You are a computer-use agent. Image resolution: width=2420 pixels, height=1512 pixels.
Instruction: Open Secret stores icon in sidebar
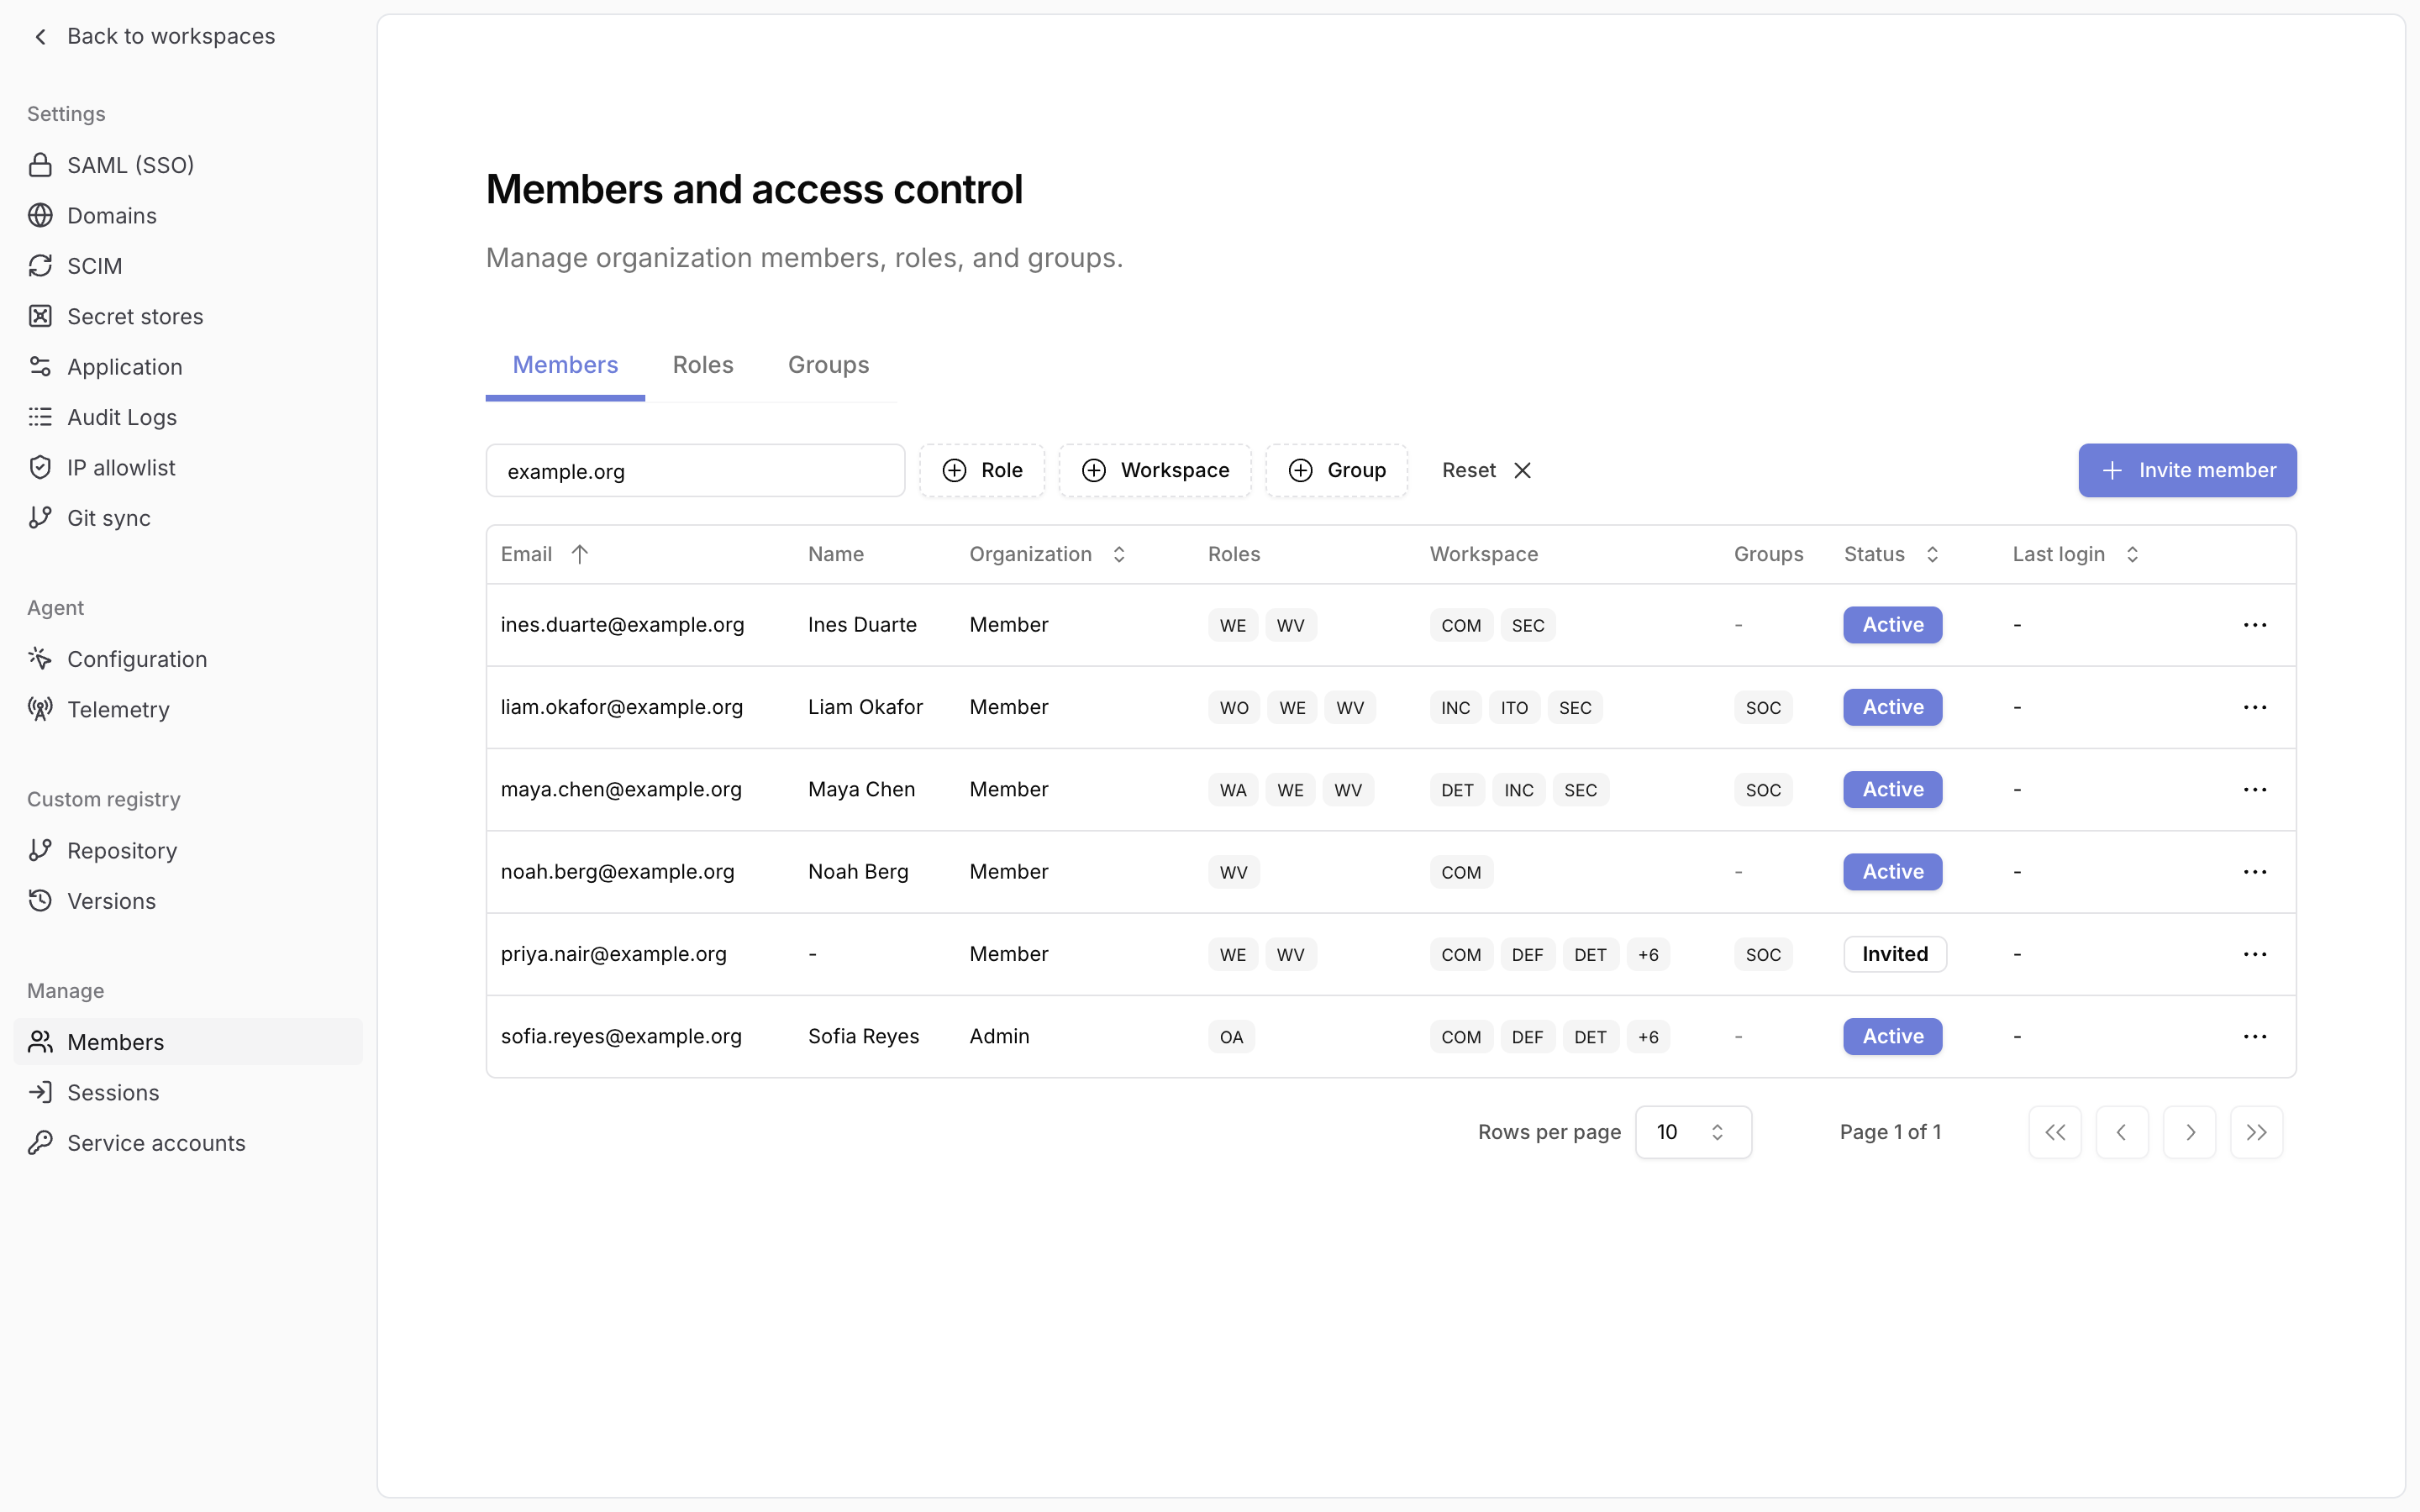click(40, 316)
